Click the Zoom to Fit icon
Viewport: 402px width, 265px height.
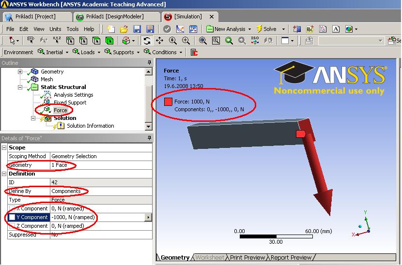coord(202,41)
